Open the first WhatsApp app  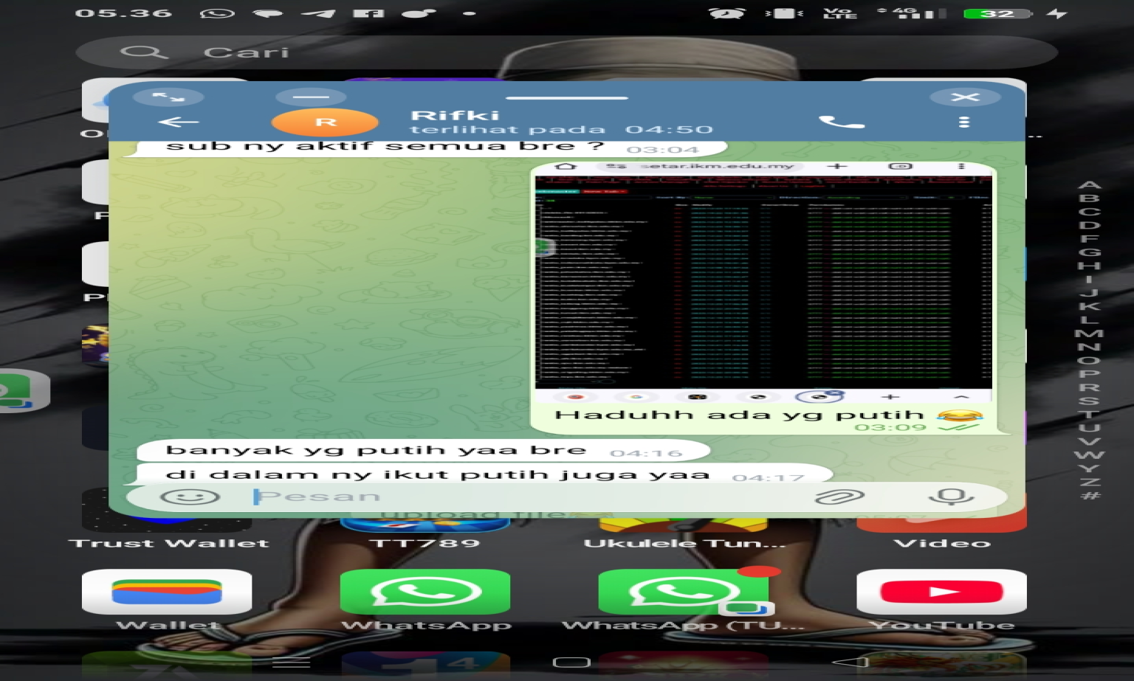point(425,592)
